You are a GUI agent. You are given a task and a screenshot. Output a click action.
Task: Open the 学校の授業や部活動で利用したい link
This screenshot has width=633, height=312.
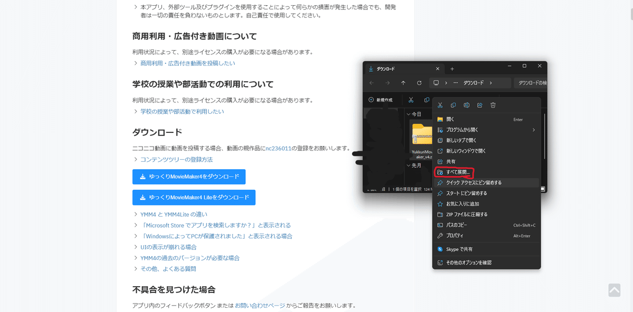pyautogui.click(x=182, y=111)
